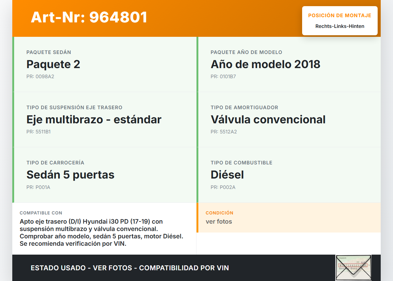Click the VIN document envelope thumbnail
393x281 pixels.
point(353,268)
